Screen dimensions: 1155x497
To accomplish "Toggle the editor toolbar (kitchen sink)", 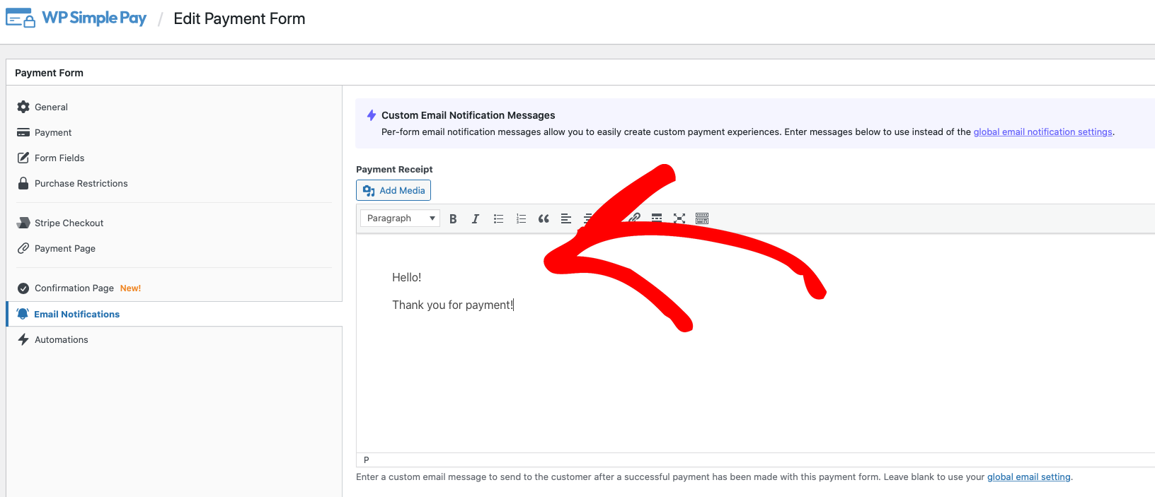I will click(x=702, y=218).
